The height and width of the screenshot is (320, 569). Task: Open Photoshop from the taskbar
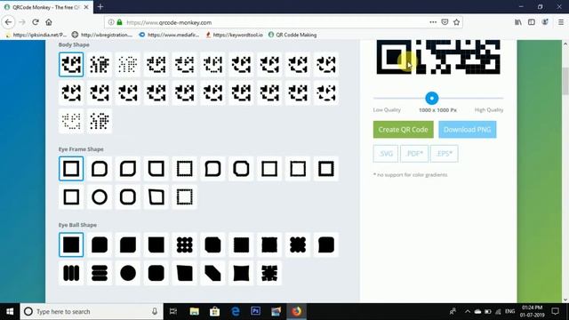[x=255, y=311]
